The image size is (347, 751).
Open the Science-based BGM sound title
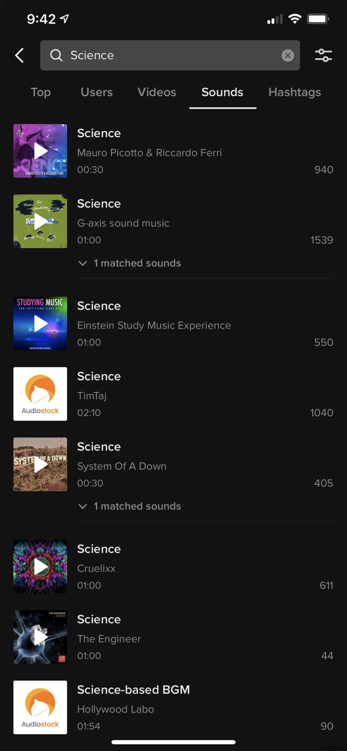point(133,690)
